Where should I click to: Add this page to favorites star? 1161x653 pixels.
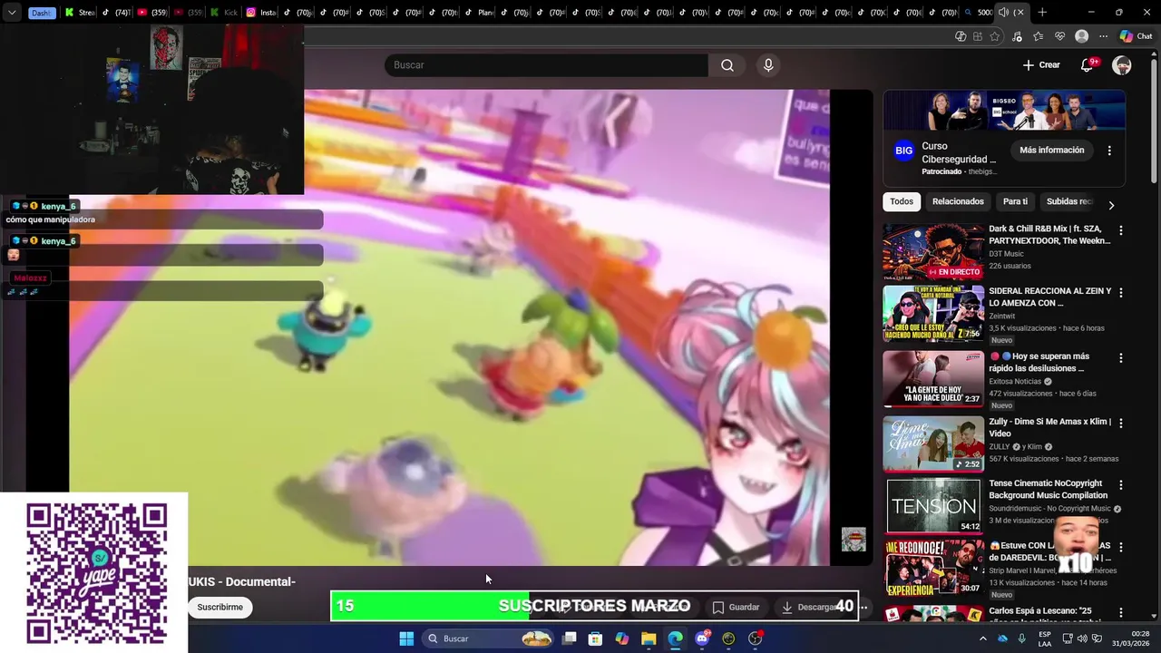[x=995, y=36]
